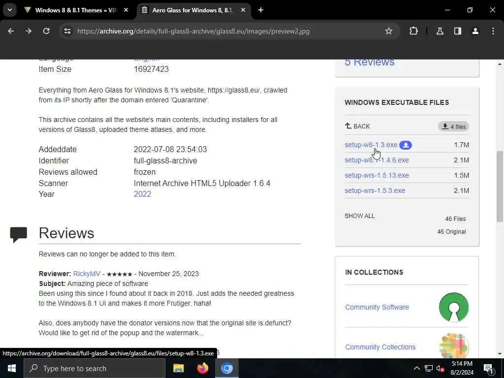Click the Community Collections thumbnail image
Screen dimensions: 504x378
(x=453, y=346)
